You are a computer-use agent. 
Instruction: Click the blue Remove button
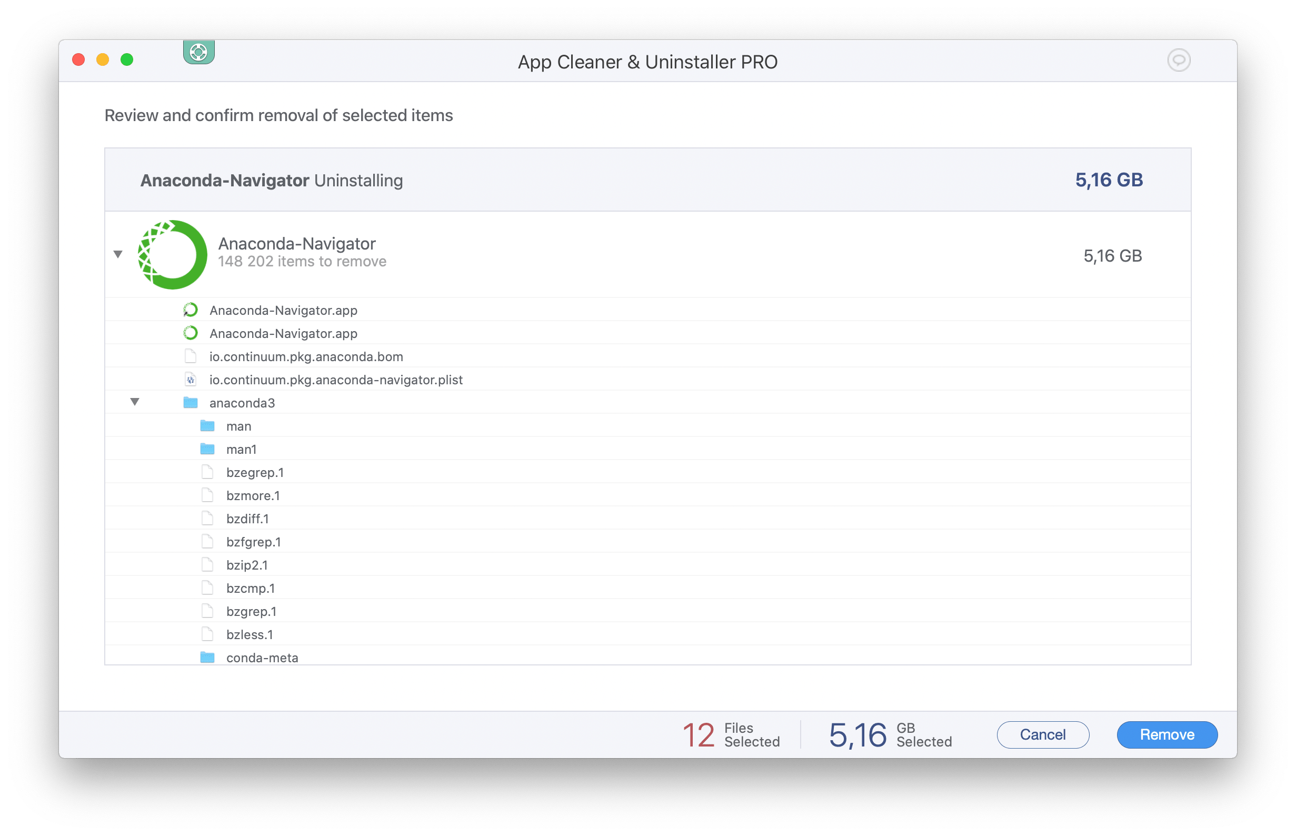[x=1167, y=734]
